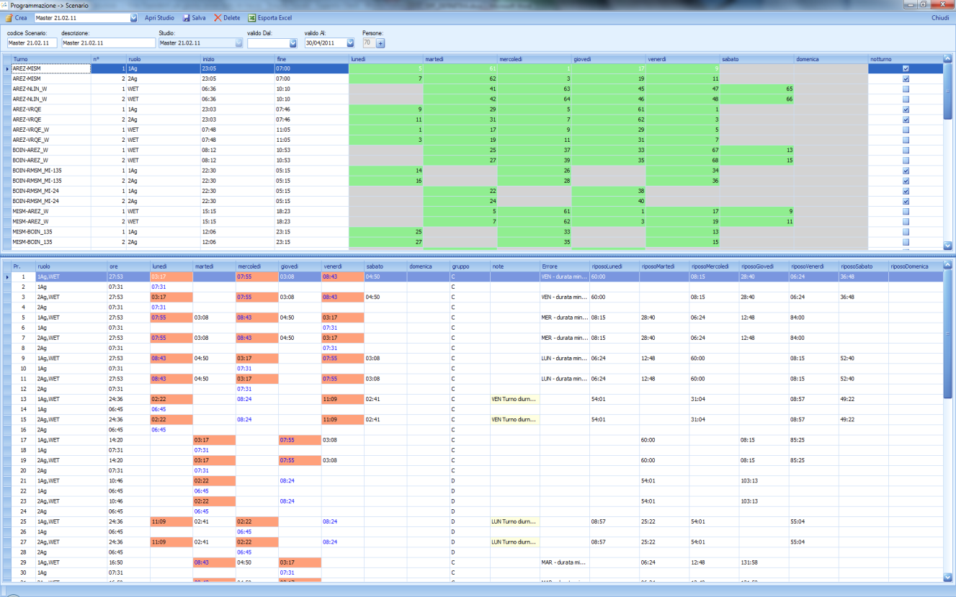The width and height of the screenshot is (956, 597).
Task: Open the valido Dal date dropdown
Action: 293,43
